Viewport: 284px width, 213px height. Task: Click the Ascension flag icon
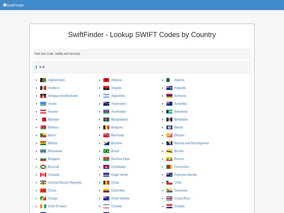pos(106,104)
